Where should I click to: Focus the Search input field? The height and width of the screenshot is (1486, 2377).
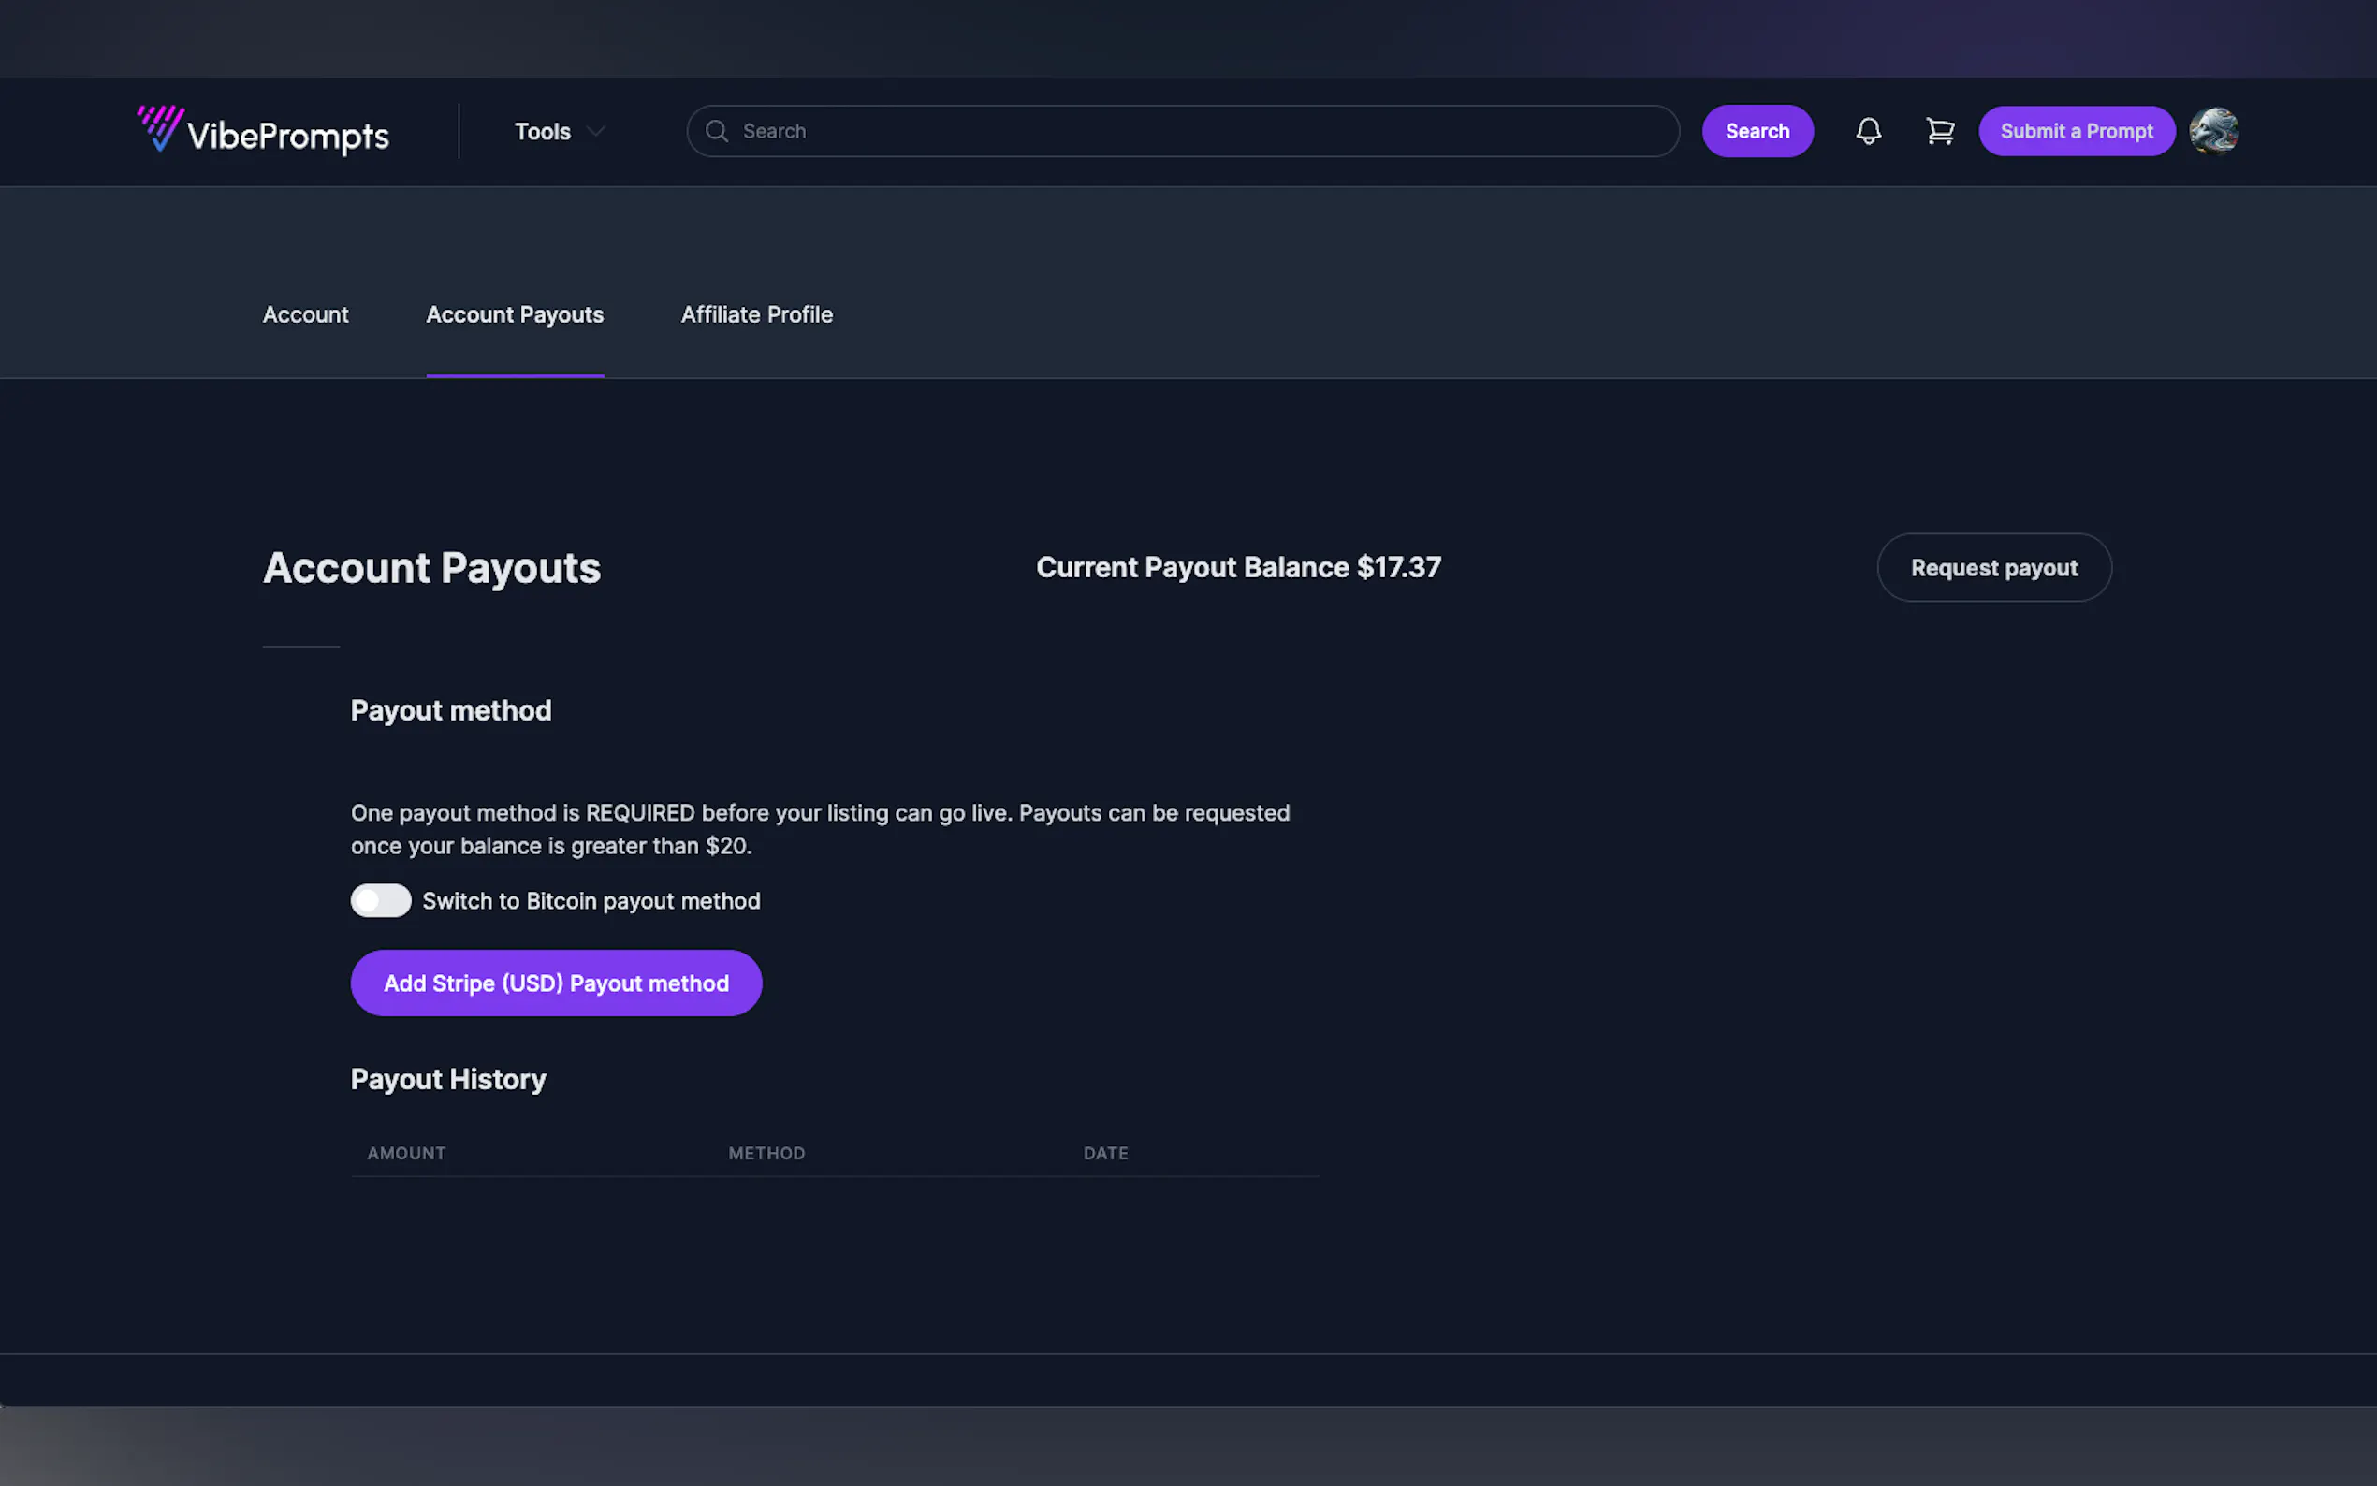(1199, 131)
